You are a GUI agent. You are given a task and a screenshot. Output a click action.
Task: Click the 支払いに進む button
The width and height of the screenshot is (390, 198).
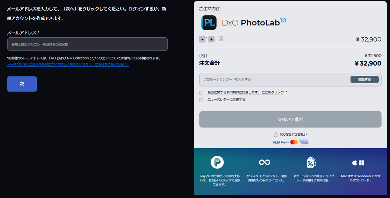[290, 119]
